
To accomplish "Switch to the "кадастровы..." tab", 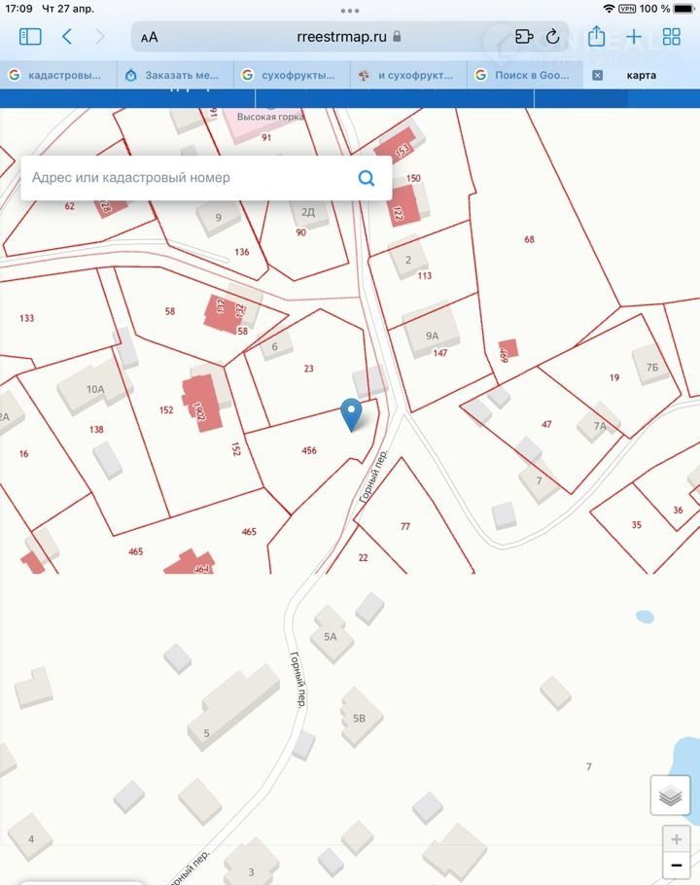I will [x=58, y=75].
